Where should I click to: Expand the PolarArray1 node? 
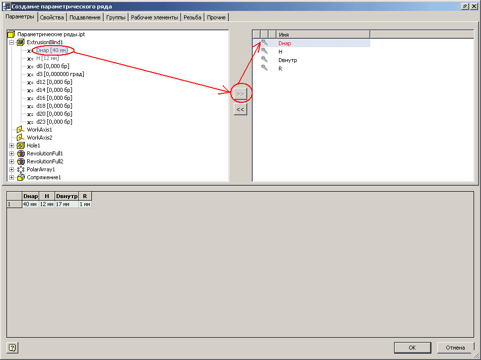tap(11, 170)
